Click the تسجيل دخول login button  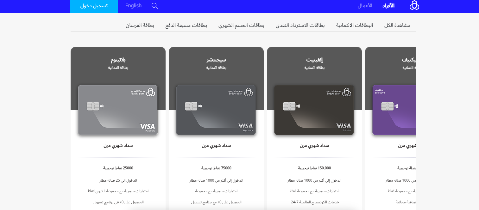point(94,6)
